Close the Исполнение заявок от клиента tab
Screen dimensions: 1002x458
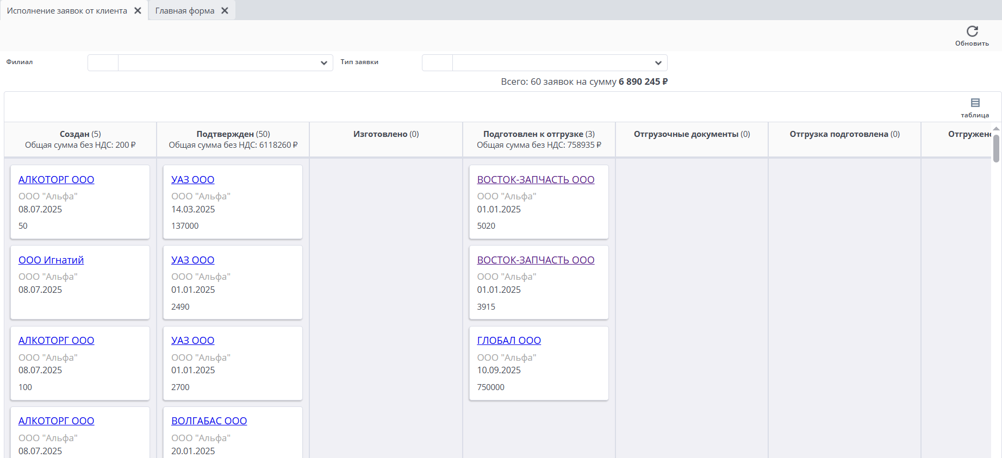point(138,11)
